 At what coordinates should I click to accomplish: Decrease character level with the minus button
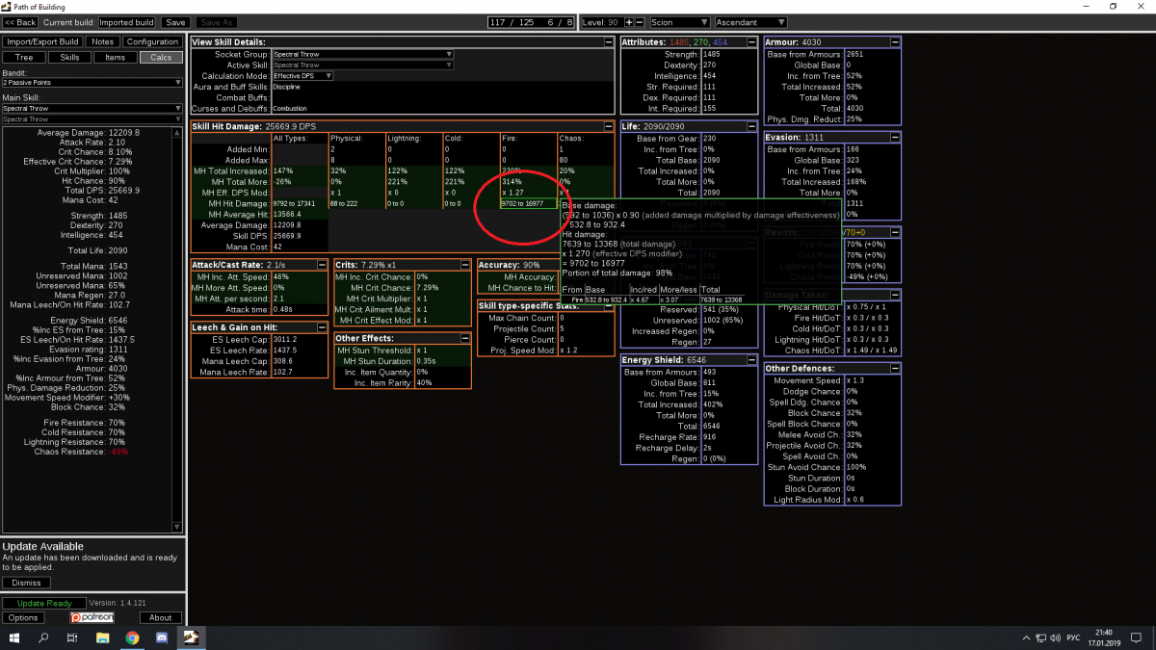click(640, 22)
